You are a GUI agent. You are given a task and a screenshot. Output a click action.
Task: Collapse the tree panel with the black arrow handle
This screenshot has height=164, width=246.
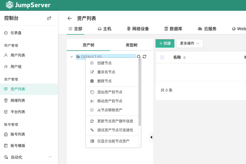coord(151,137)
